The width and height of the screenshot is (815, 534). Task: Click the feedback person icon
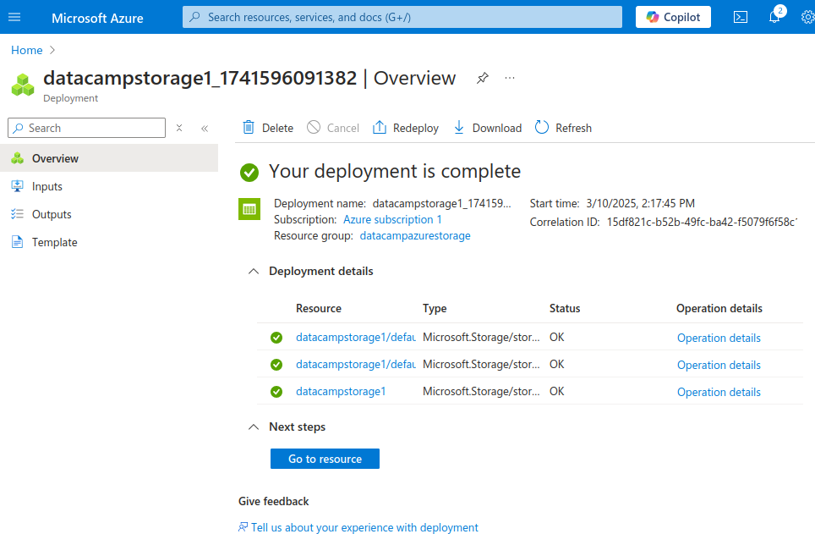click(243, 527)
